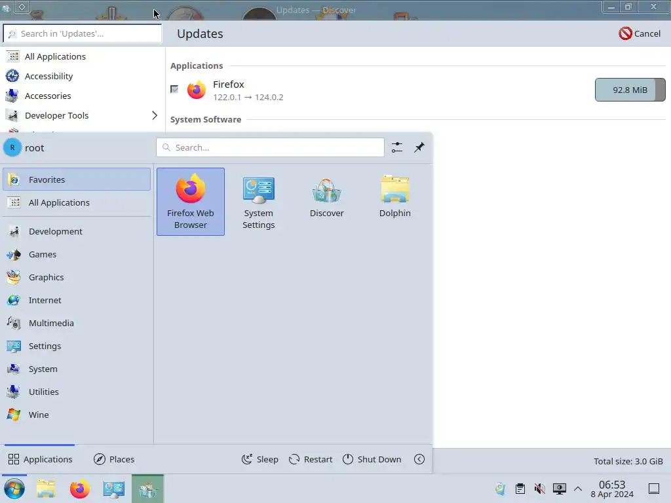Click the Discover task icon in taskbar

(x=147, y=489)
